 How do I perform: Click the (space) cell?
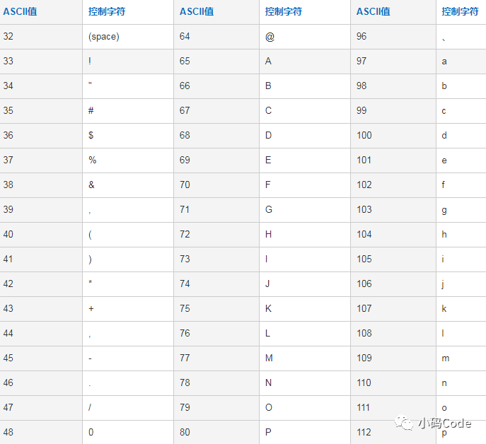(104, 36)
